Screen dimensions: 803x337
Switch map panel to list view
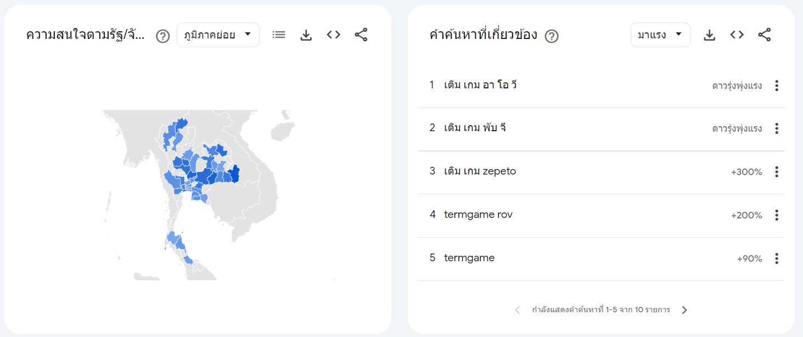click(278, 34)
